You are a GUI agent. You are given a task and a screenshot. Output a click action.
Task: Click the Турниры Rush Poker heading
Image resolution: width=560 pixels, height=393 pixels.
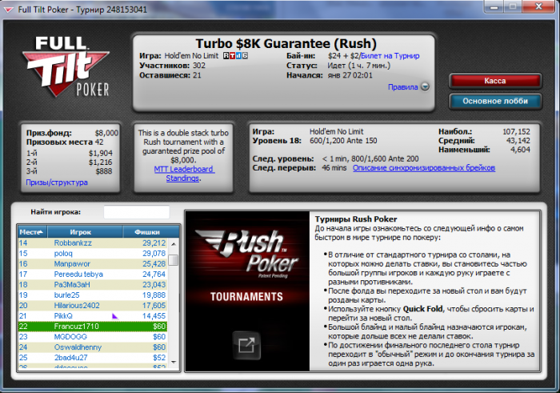[356, 219]
